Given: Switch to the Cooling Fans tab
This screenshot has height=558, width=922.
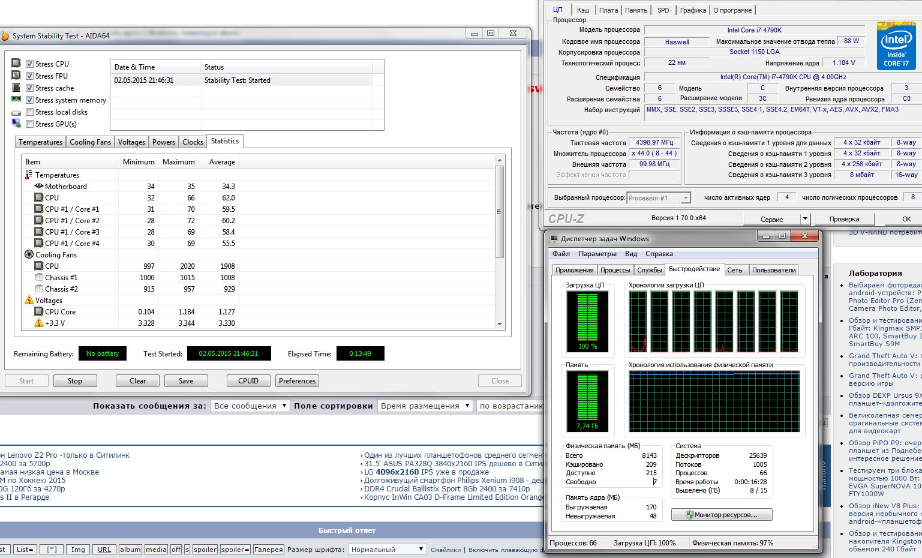Looking at the screenshot, I should tap(90, 142).
